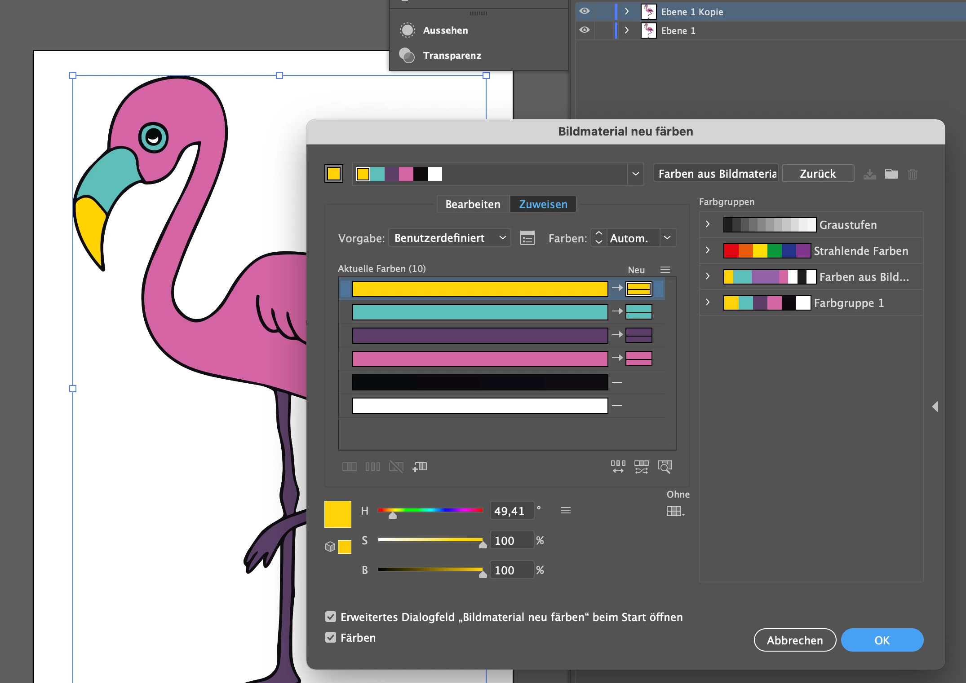Viewport: 966px width, 683px height.
Task: Click find color in artwork magnifier icon
Action: point(665,467)
